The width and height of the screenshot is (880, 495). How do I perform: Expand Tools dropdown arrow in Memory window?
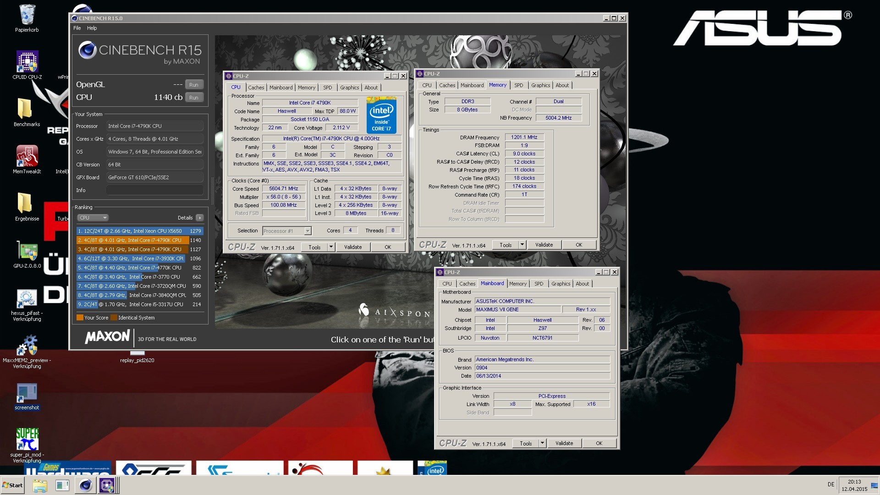point(522,245)
